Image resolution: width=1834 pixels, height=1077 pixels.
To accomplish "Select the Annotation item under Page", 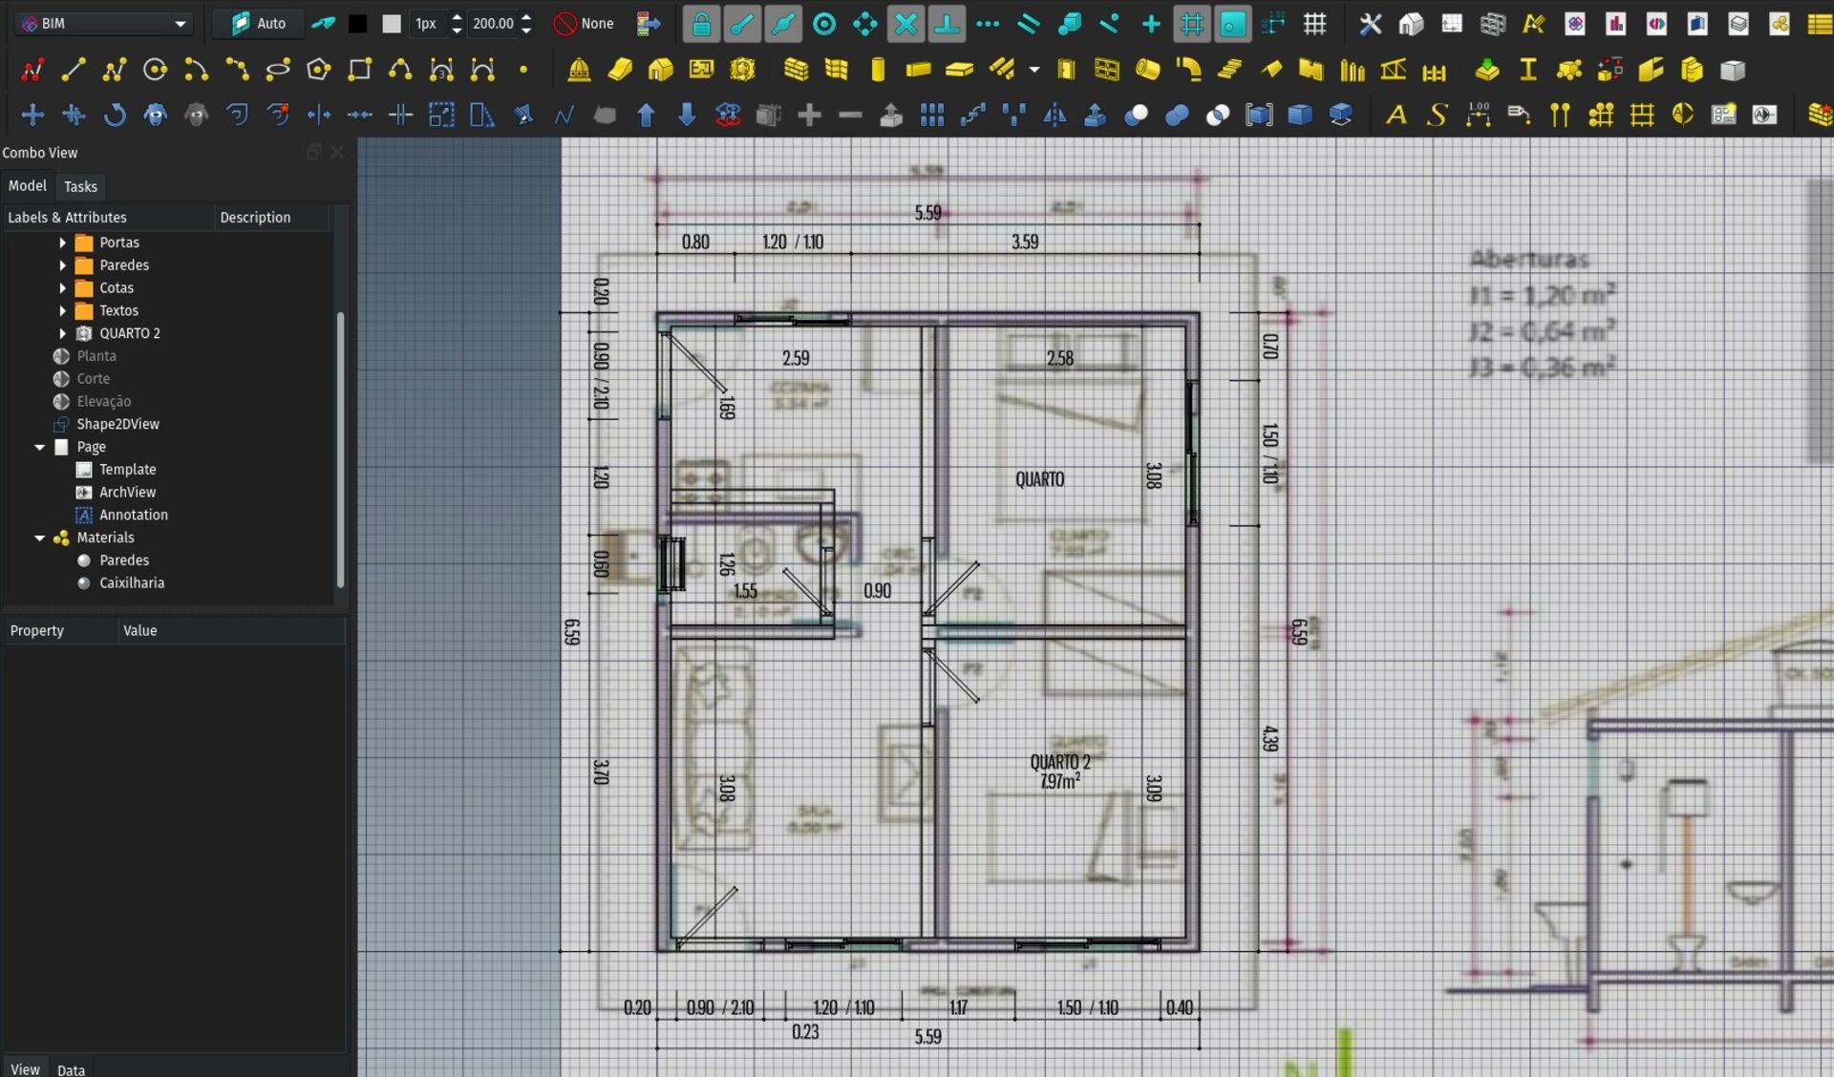I will click(x=133, y=515).
